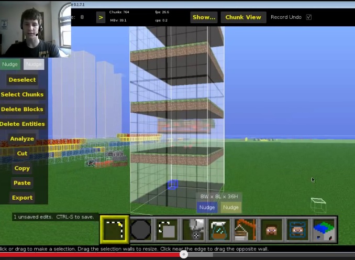Click the MBv: 39.1 readout
Image resolution: width=355 pixels, height=260 pixels.
pyautogui.click(x=118, y=20)
